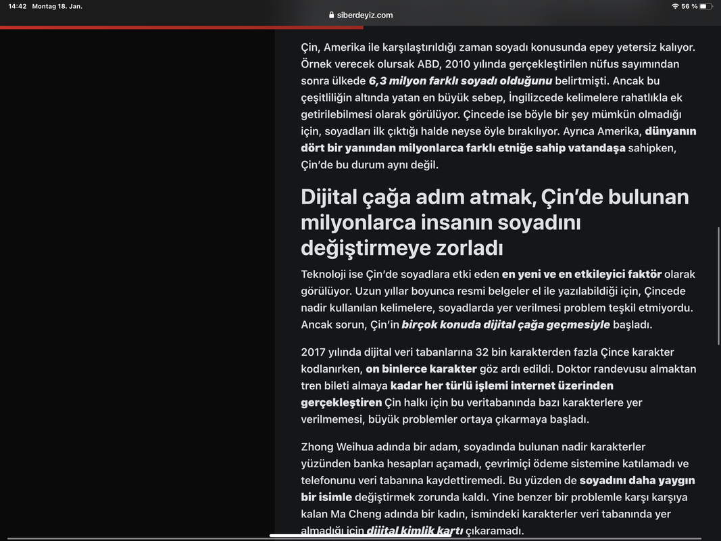Tap the clock showing 14:42

pos(18,7)
